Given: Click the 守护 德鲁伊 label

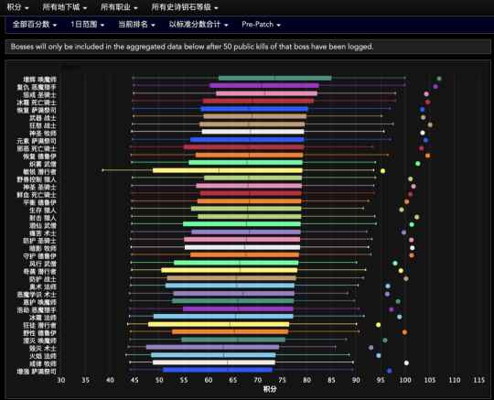Looking at the screenshot, I should click(x=39, y=256).
